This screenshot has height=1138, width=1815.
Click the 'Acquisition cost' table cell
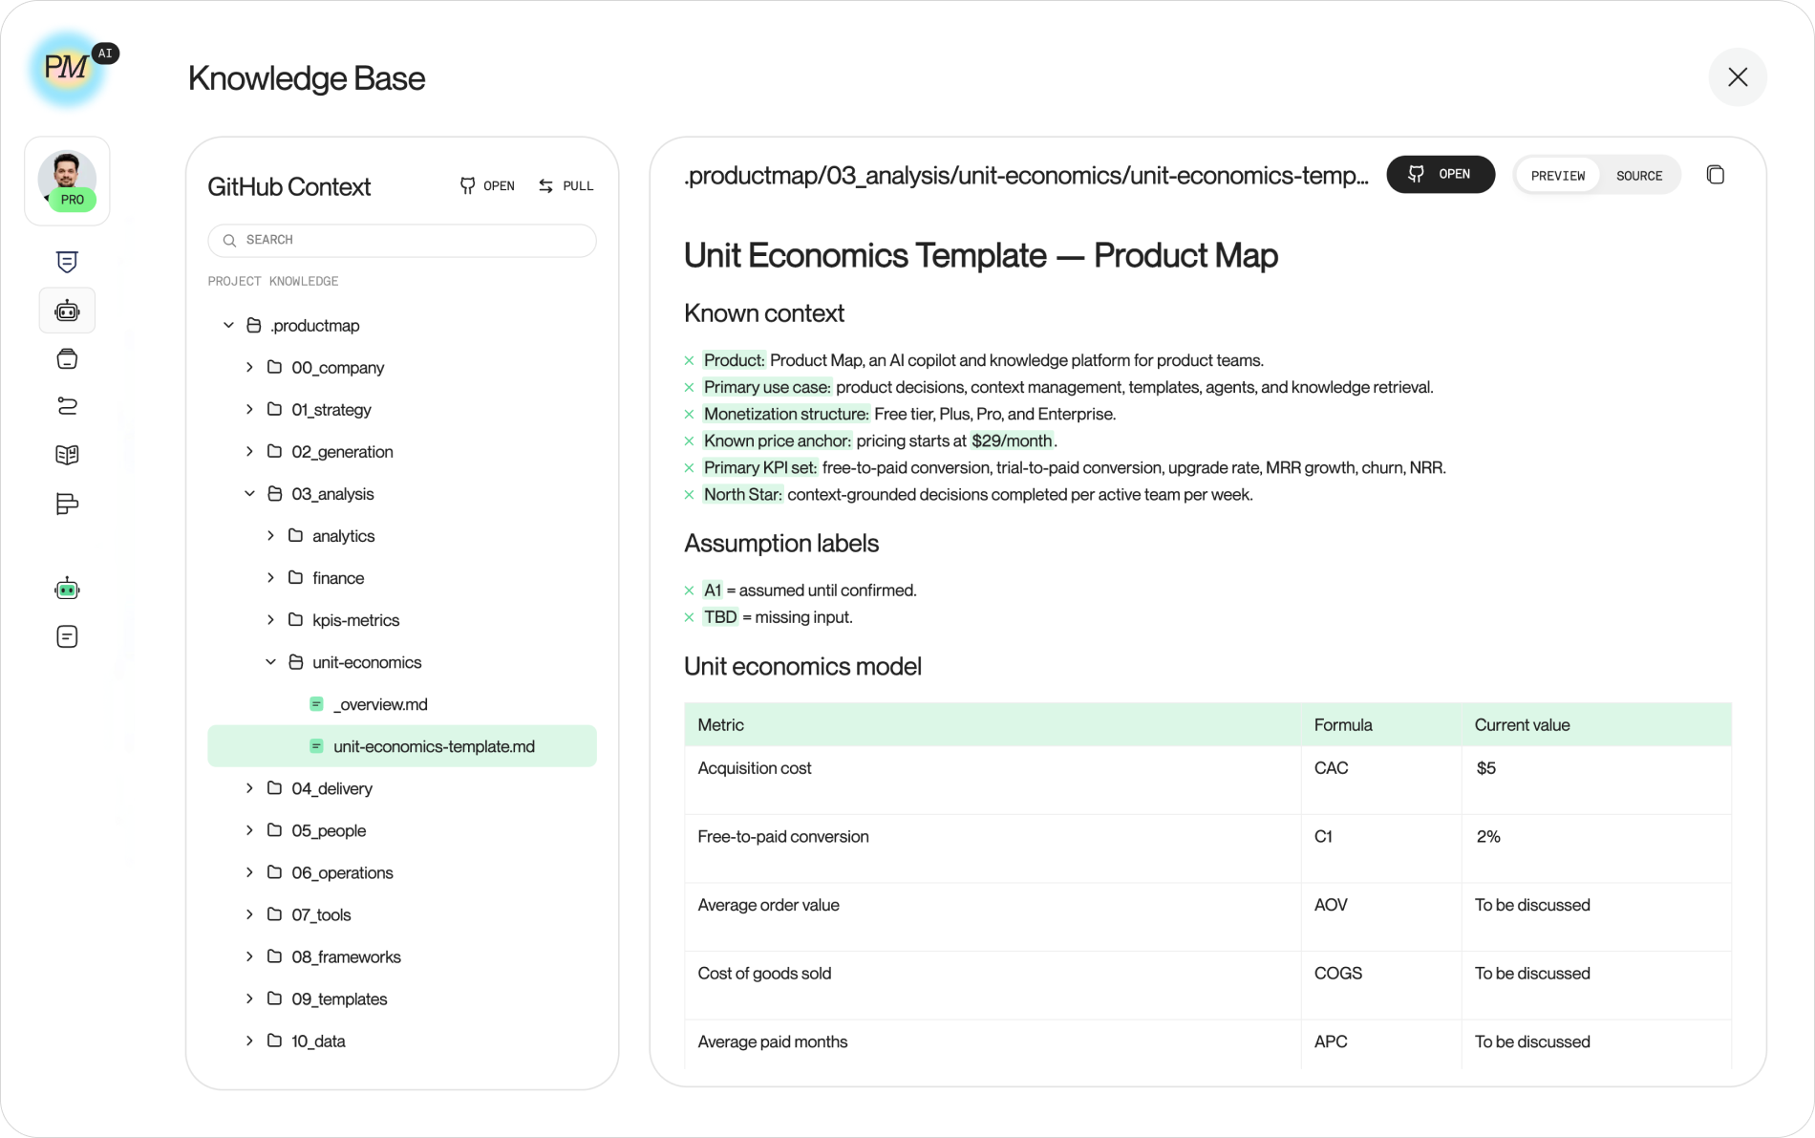pos(993,780)
